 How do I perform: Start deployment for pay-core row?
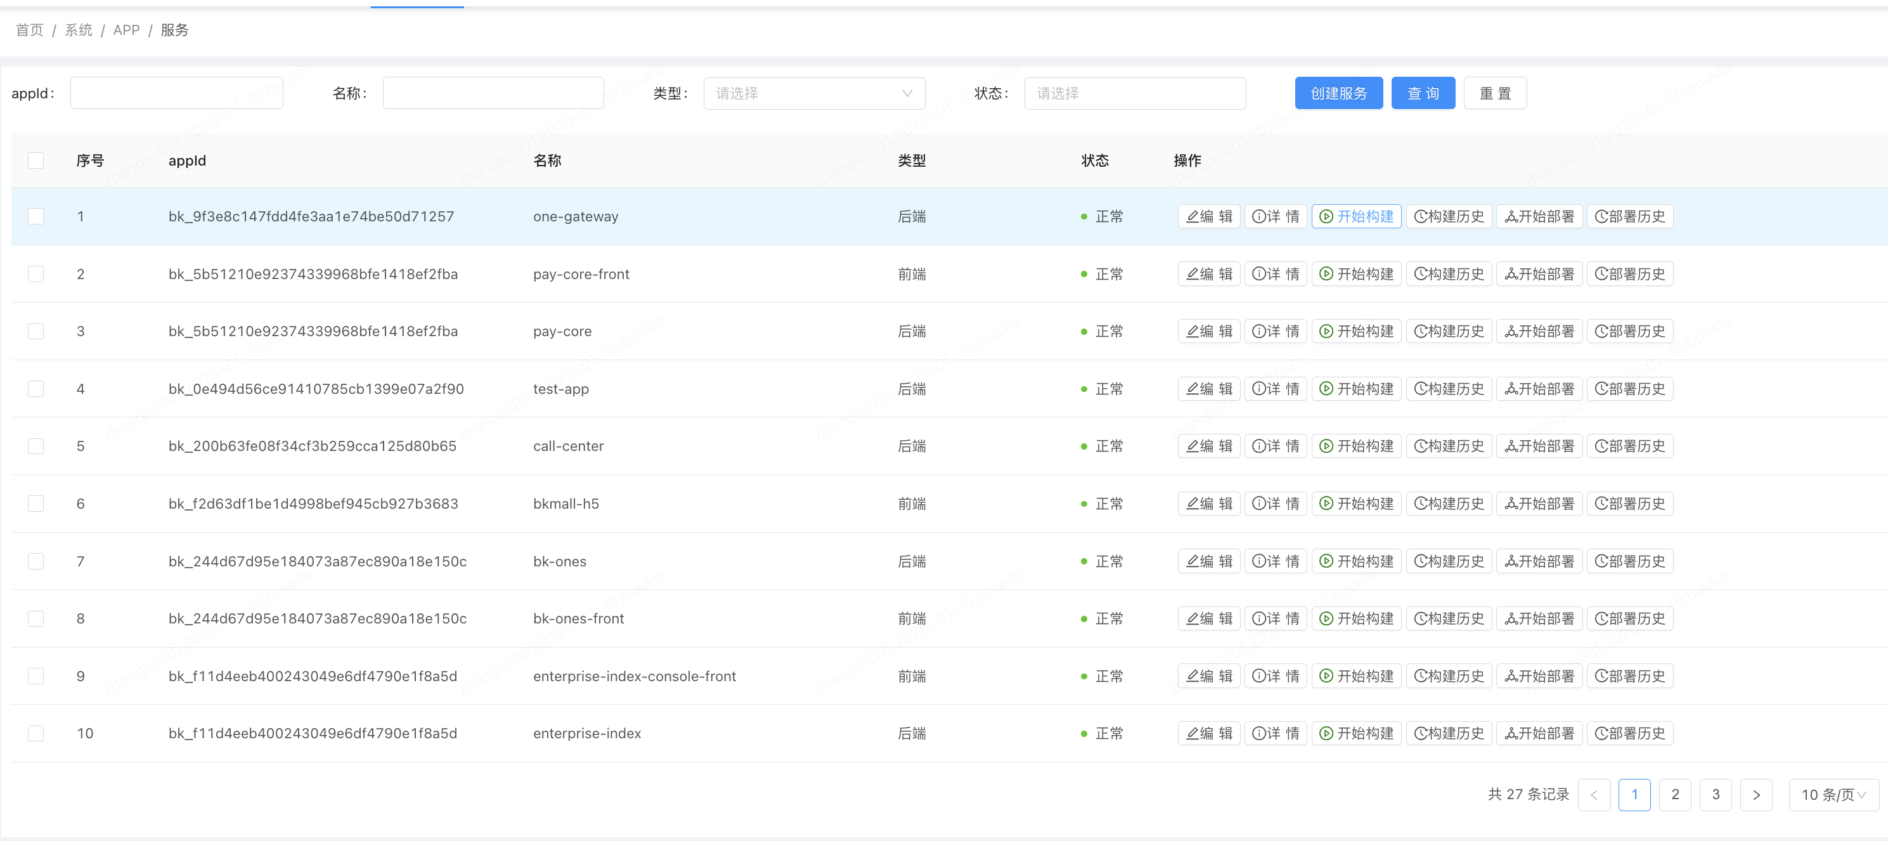click(1539, 332)
